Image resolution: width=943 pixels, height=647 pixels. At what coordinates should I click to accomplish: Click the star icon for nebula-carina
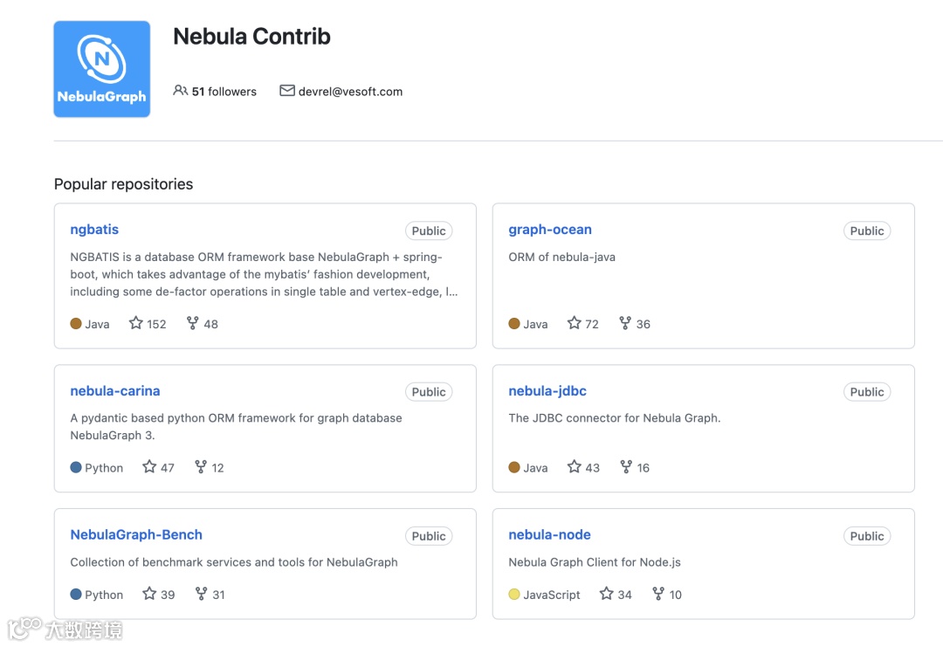(149, 467)
